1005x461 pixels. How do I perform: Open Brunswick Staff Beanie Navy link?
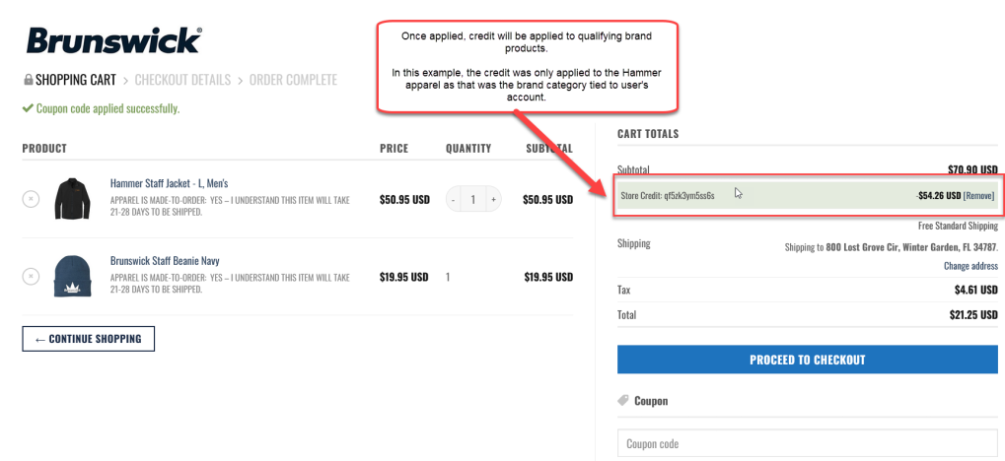click(165, 261)
